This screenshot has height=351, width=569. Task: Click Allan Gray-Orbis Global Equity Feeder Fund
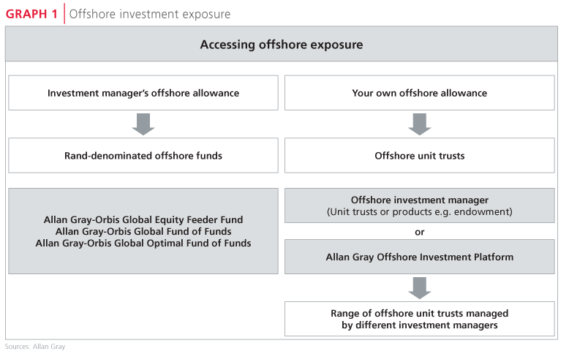(143, 219)
